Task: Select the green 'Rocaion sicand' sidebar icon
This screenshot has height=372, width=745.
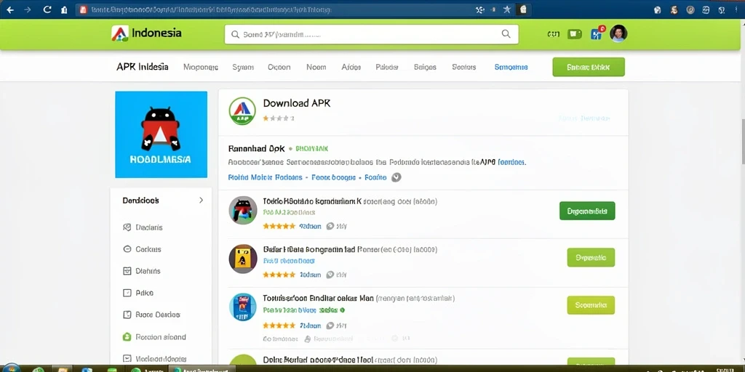Action: coord(127,337)
